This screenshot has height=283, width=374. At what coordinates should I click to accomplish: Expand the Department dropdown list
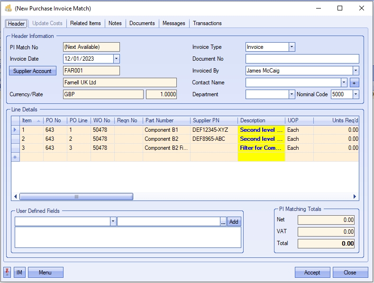coord(292,94)
